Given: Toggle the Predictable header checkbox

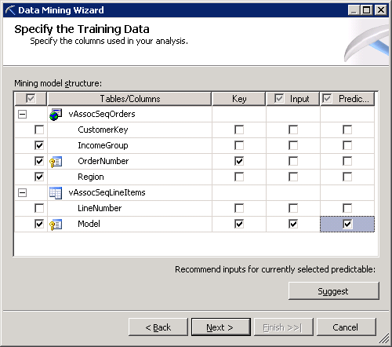Looking at the screenshot, I should (327, 99).
